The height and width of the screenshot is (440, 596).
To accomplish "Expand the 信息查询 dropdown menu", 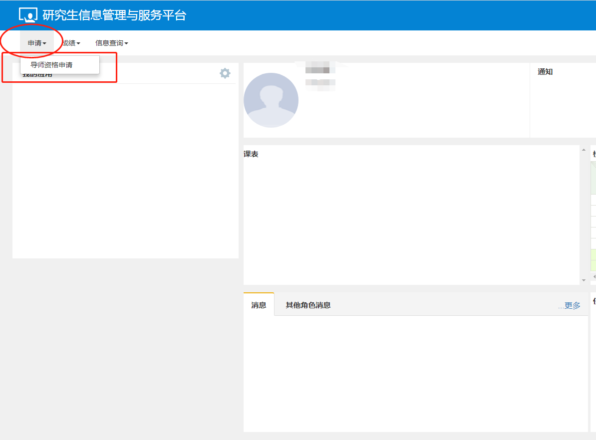I will [x=111, y=43].
